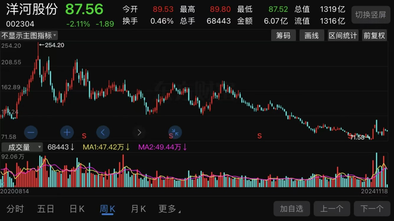Screen dimensions: 394x221
Task: Tap the red S marker near 1030
Action: click(x=260, y=136)
